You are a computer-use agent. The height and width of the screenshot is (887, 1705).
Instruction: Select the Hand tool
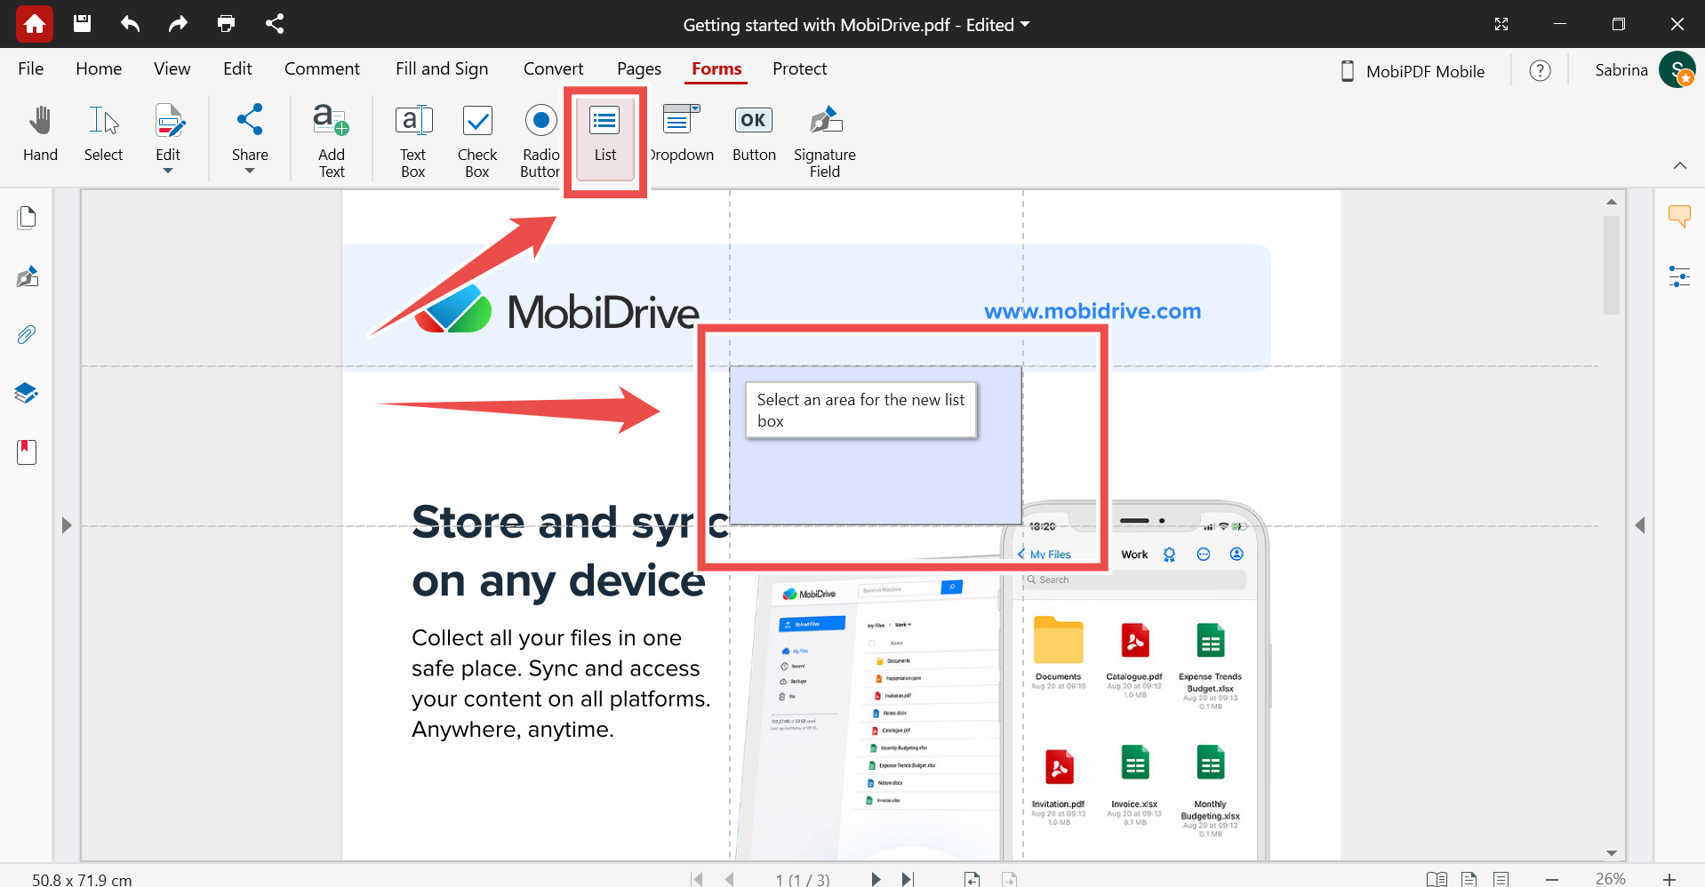40,134
